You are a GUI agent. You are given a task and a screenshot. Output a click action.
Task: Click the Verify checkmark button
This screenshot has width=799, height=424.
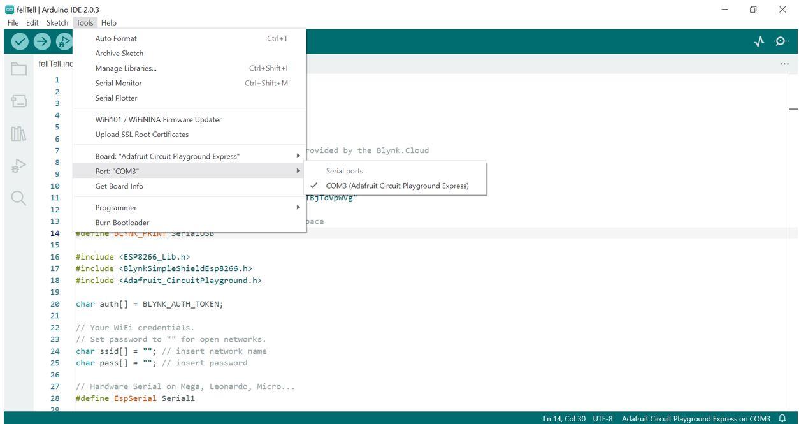click(20, 41)
